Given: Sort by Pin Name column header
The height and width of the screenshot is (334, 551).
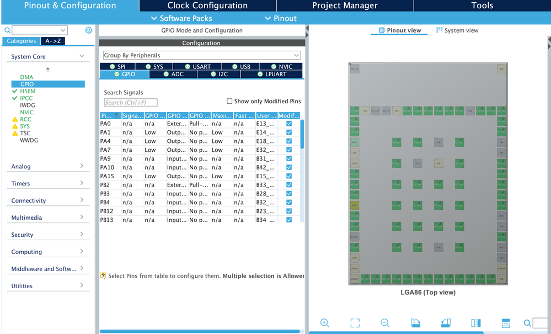Looking at the screenshot, I should click(x=110, y=116).
